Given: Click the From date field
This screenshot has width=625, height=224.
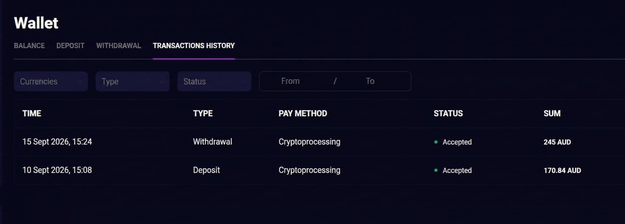Looking at the screenshot, I should [291, 81].
